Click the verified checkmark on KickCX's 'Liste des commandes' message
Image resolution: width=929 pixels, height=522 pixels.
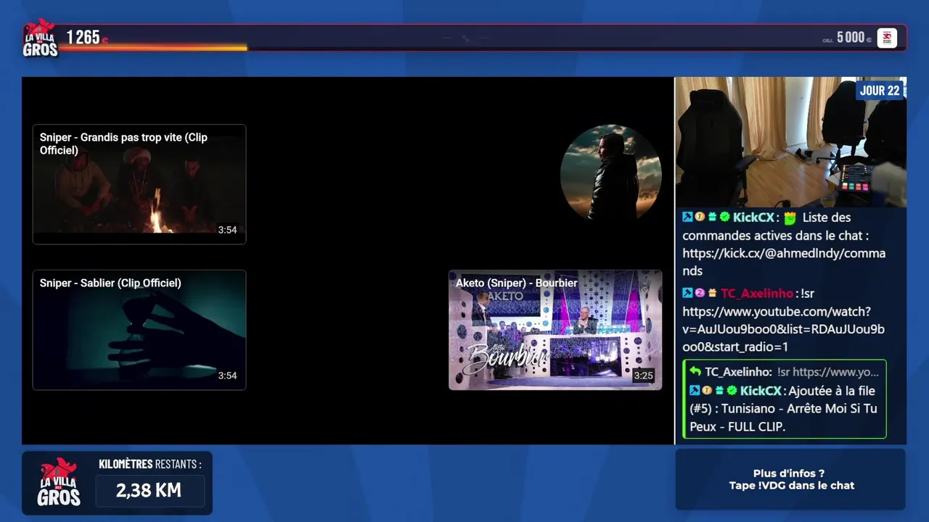tap(724, 217)
